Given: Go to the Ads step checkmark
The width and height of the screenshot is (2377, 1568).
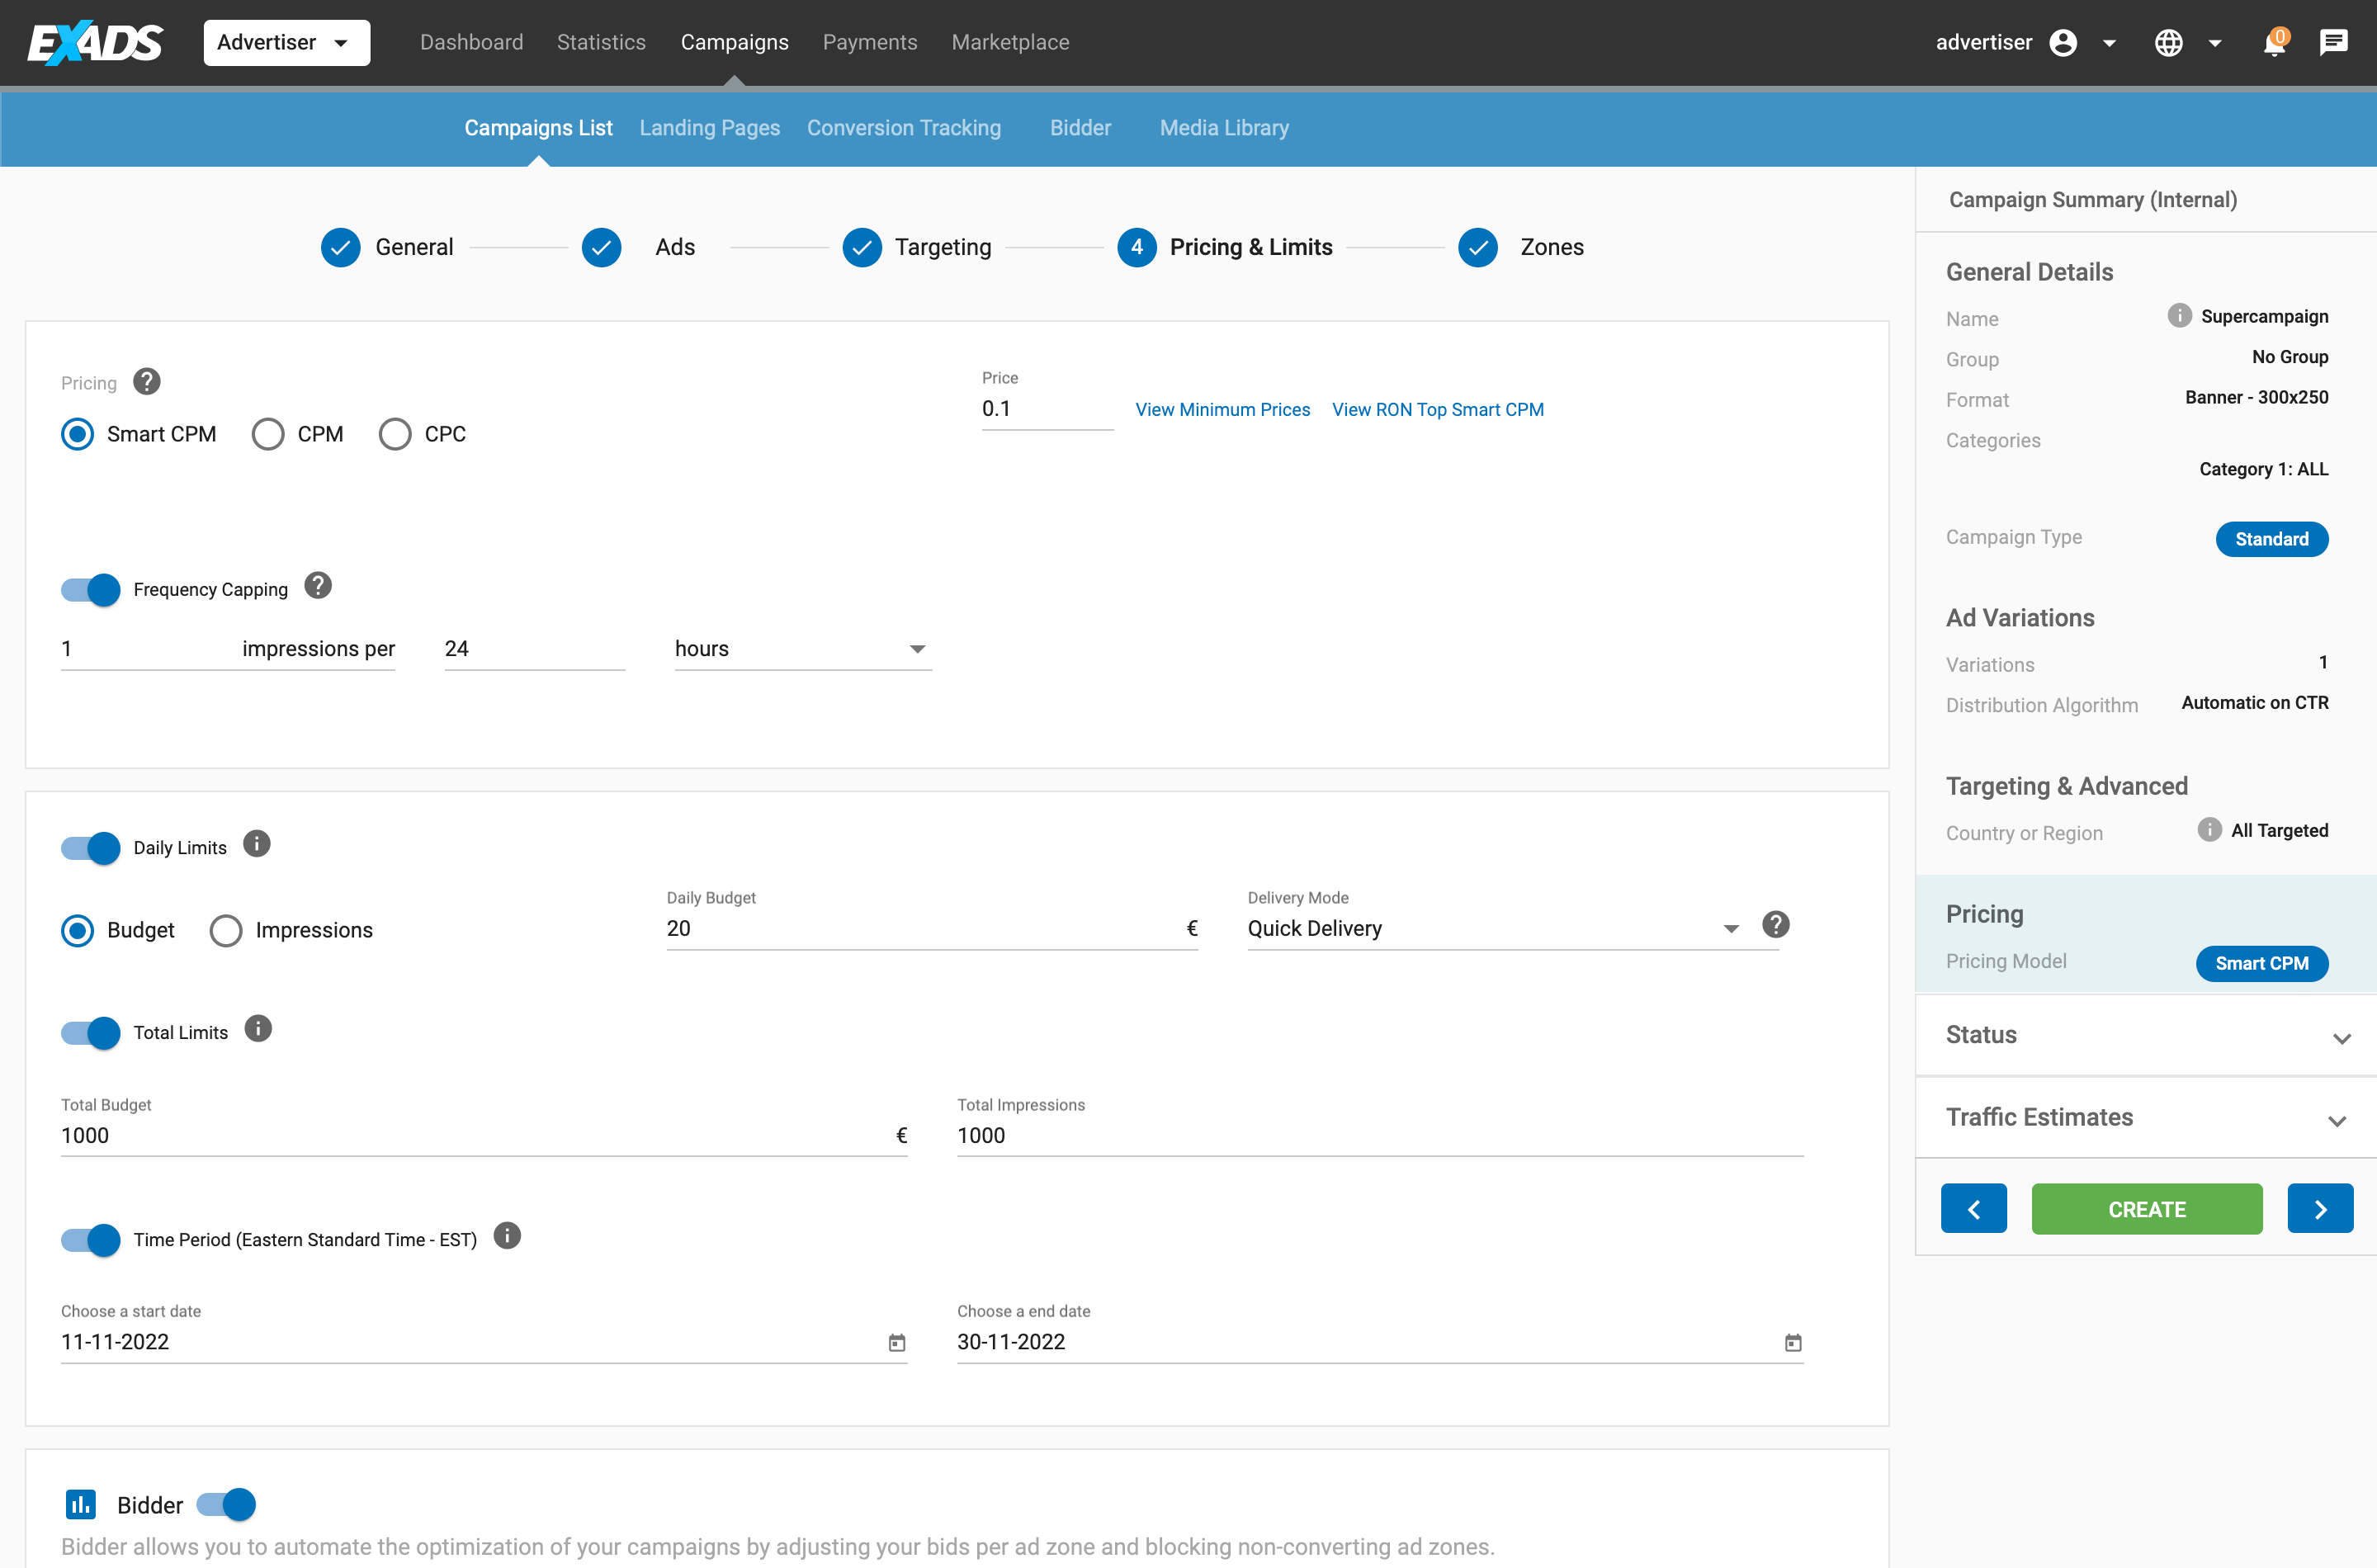Looking at the screenshot, I should (601, 247).
